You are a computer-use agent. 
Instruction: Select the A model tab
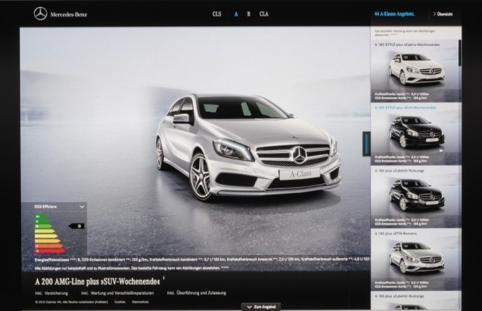point(236,14)
